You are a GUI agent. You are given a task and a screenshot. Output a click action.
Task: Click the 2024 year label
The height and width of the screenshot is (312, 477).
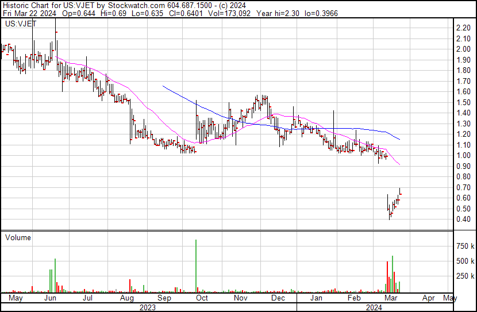(374, 307)
